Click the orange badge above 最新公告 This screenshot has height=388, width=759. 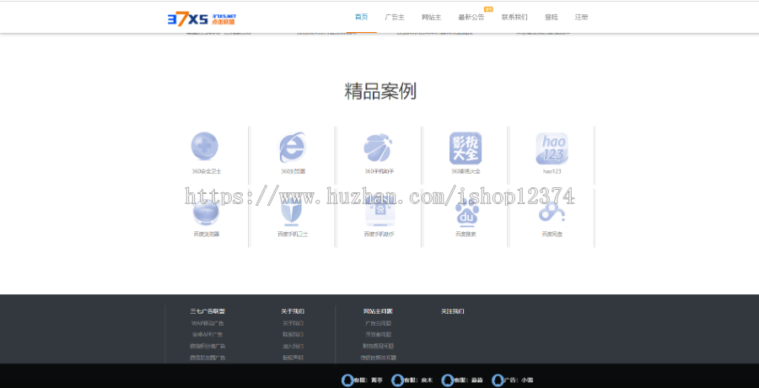pos(488,9)
